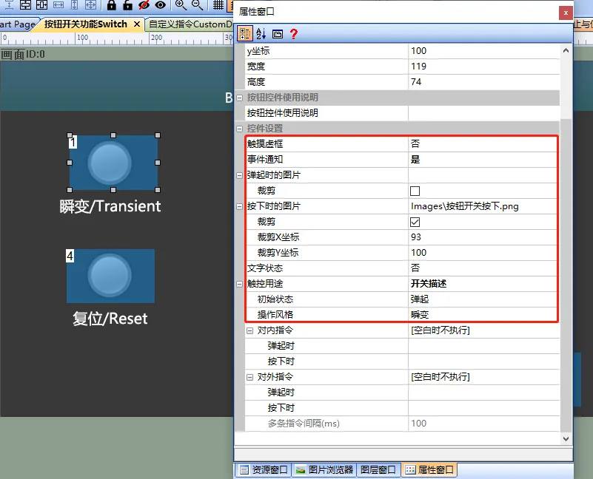The height and width of the screenshot is (479, 593).
Task: Switch to the 图层窗口 bottom tab
Action: (378, 469)
